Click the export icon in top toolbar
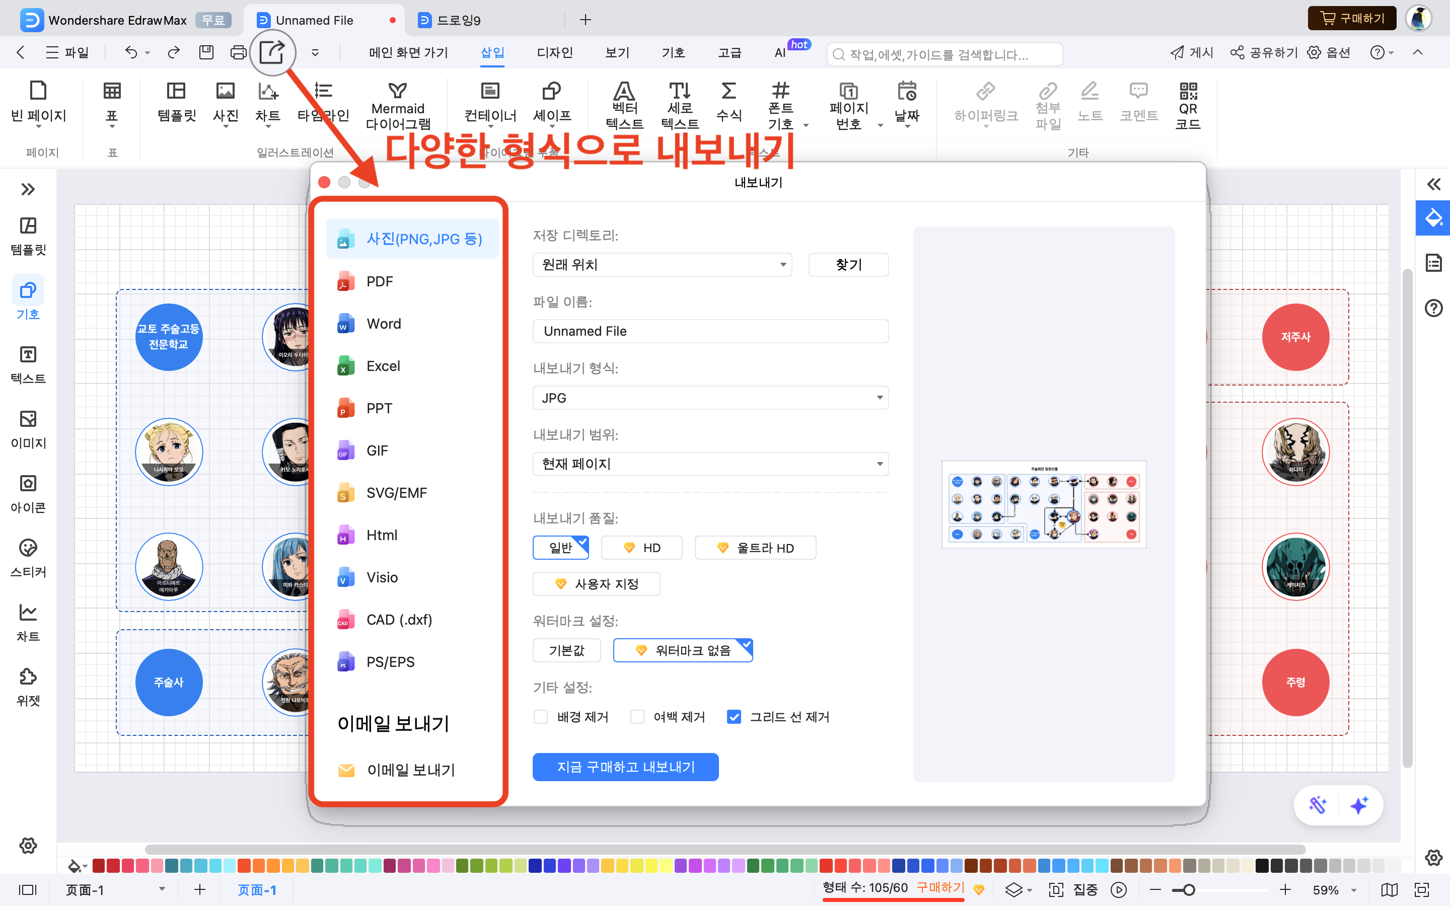The width and height of the screenshot is (1450, 906). [x=272, y=52]
